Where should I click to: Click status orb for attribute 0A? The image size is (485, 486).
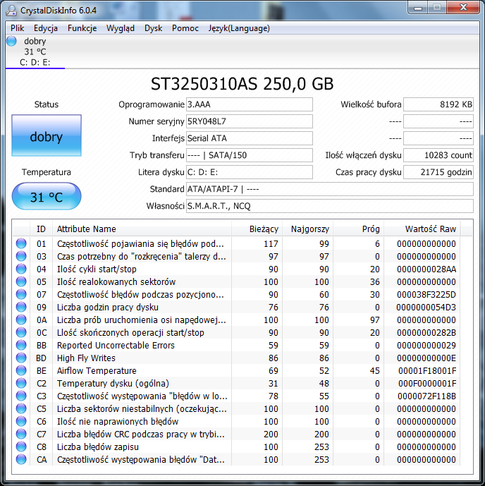coord(21,320)
